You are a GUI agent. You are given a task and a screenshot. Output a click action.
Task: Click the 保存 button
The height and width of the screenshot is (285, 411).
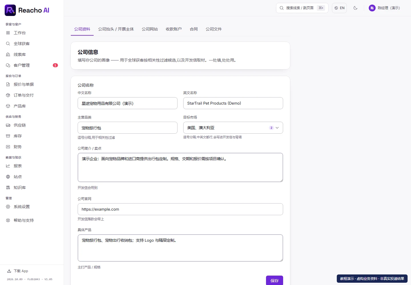275,280
